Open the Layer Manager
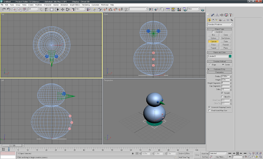263x159 pixels. pyautogui.click(x=162, y=9)
